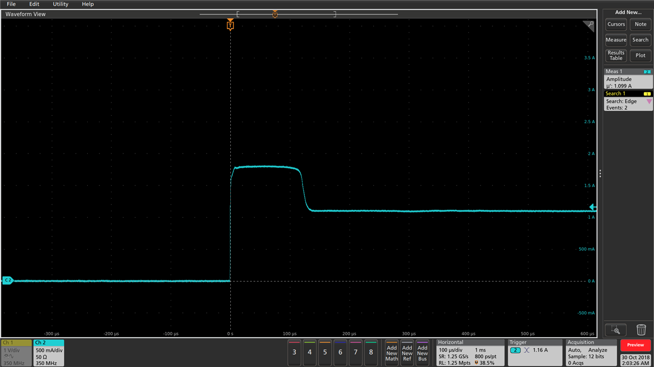Screen dimensions: 654x367
Task: Click the Sample: 12 bits text
Action: pyautogui.click(x=587, y=356)
